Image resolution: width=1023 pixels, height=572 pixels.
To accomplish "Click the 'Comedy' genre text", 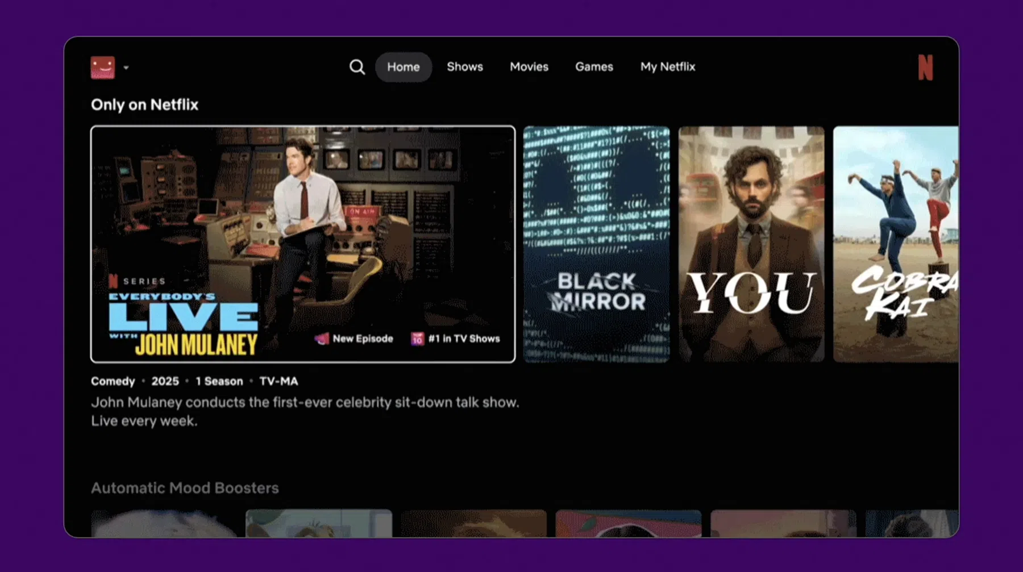I will pyautogui.click(x=113, y=381).
